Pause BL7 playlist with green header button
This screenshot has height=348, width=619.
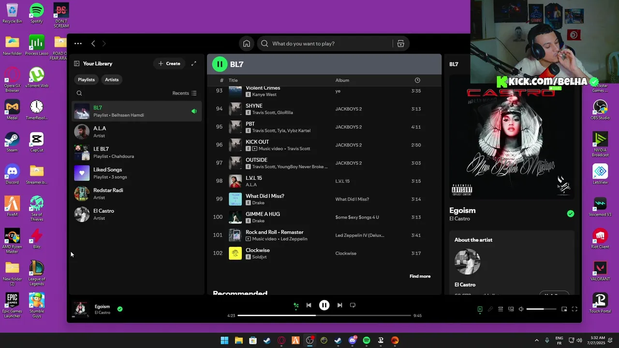click(x=220, y=64)
